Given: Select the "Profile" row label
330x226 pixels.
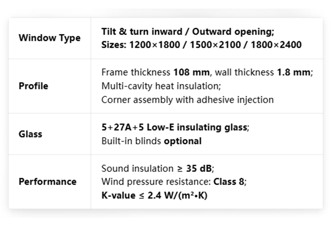Looking at the screenshot, I should click(x=33, y=86).
